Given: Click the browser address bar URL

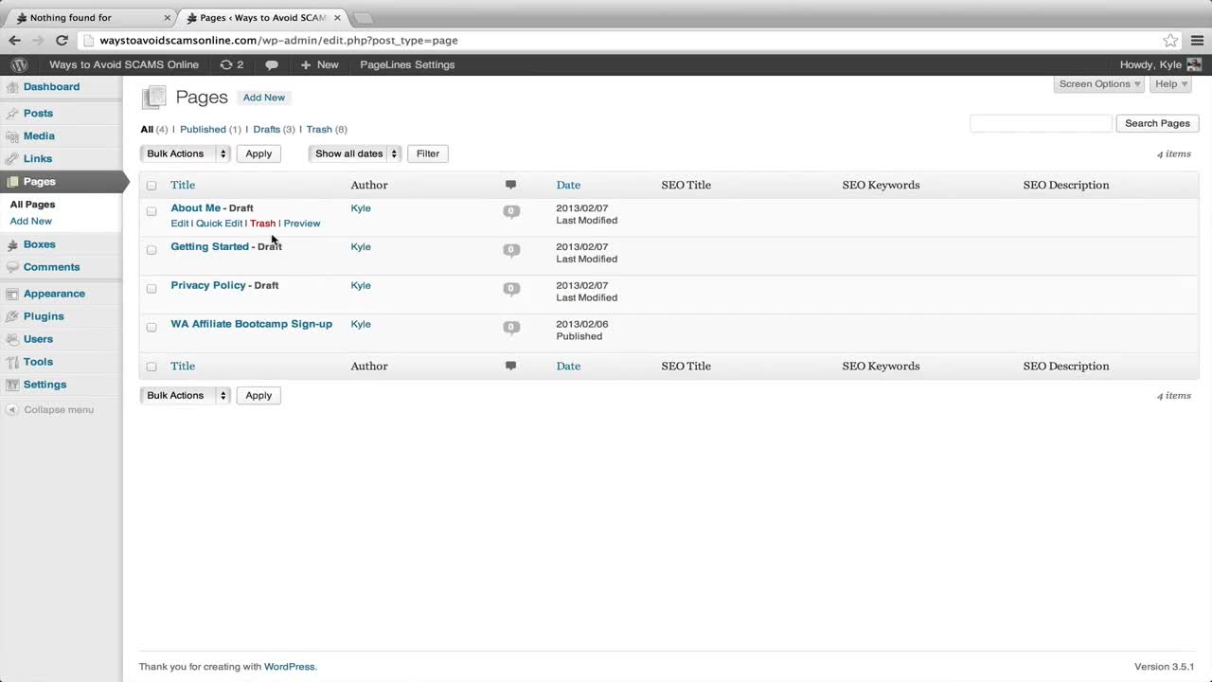Looking at the screenshot, I should tap(278, 41).
